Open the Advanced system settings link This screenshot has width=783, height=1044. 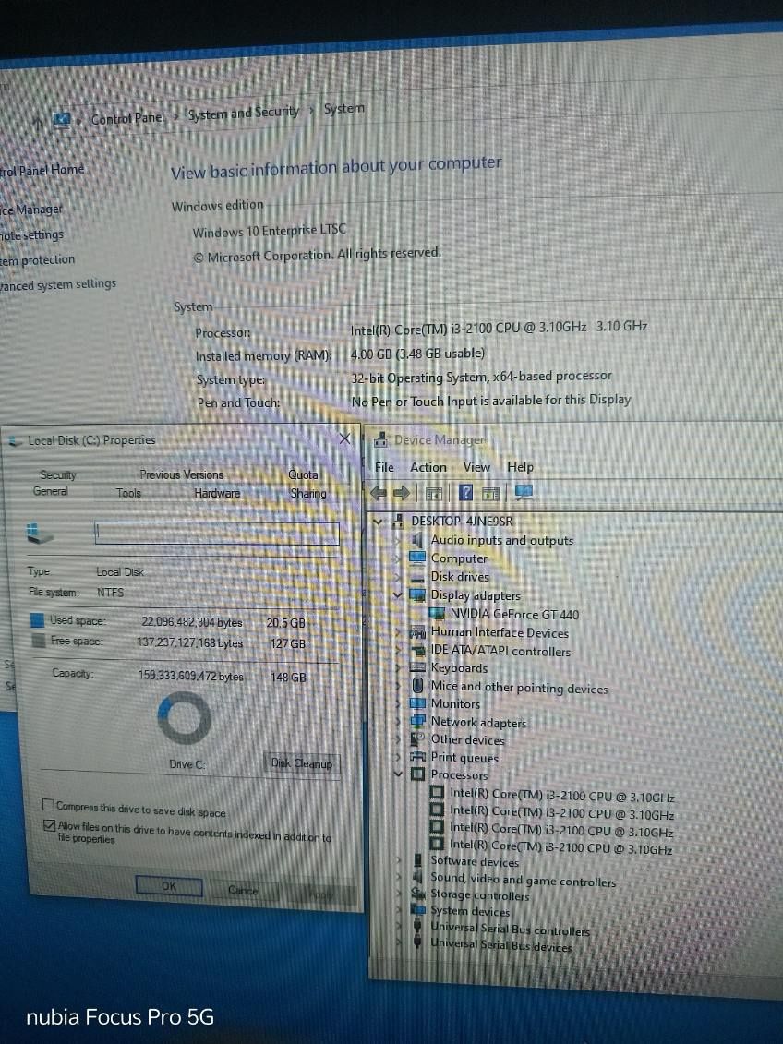pyautogui.click(x=58, y=284)
